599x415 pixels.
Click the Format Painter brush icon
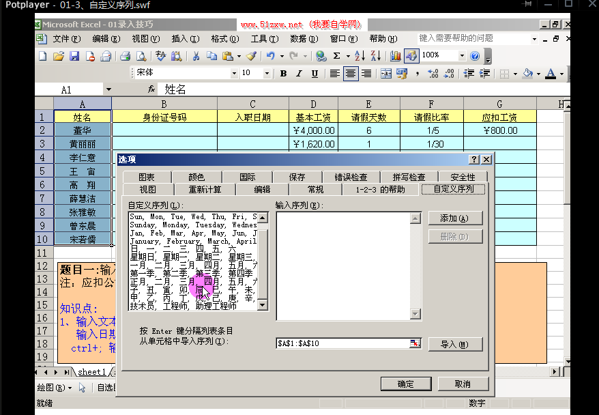(251, 56)
